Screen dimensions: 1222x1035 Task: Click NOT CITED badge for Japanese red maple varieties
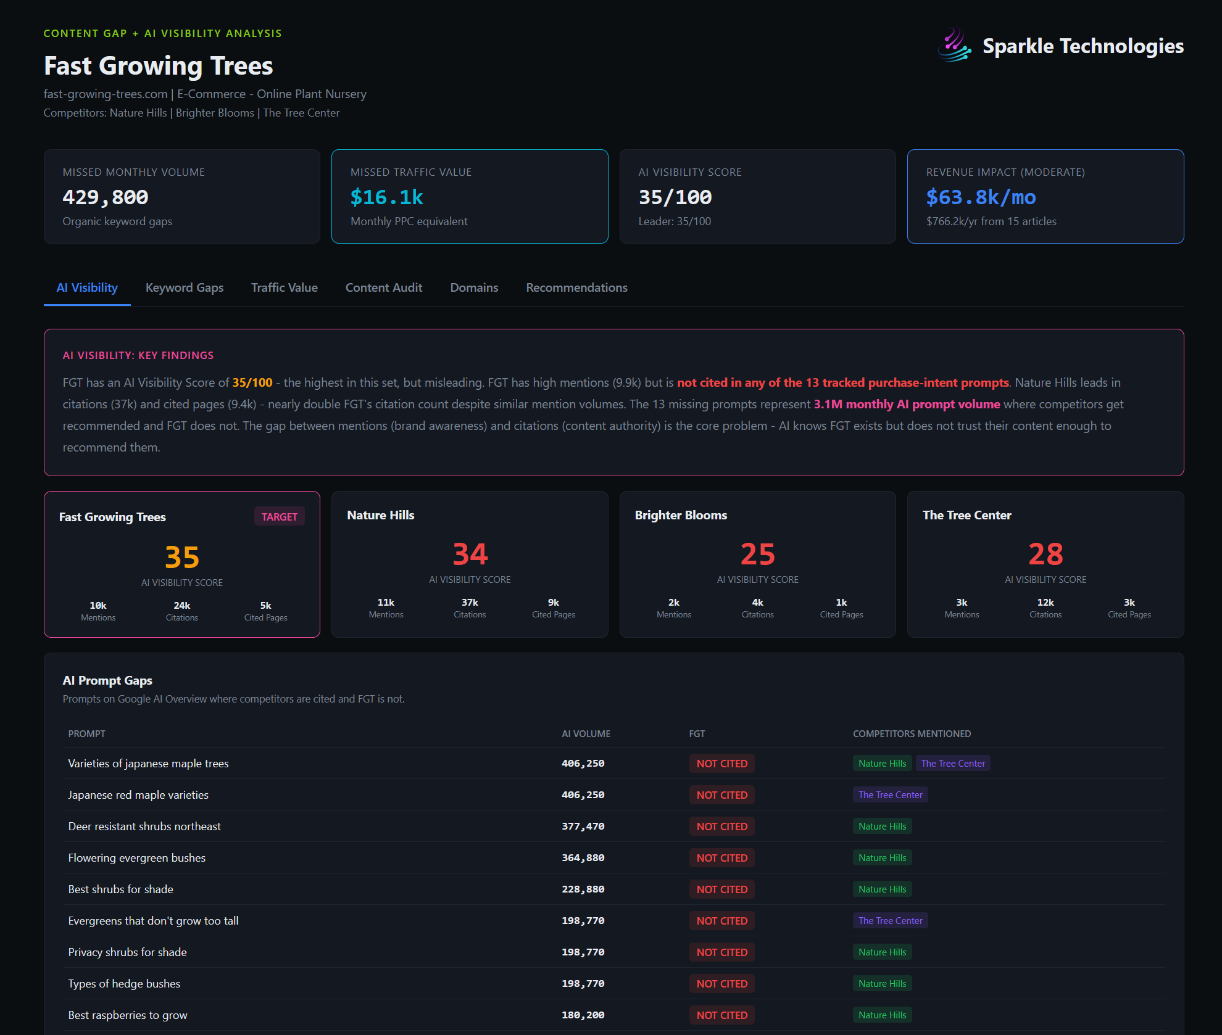click(x=721, y=795)
